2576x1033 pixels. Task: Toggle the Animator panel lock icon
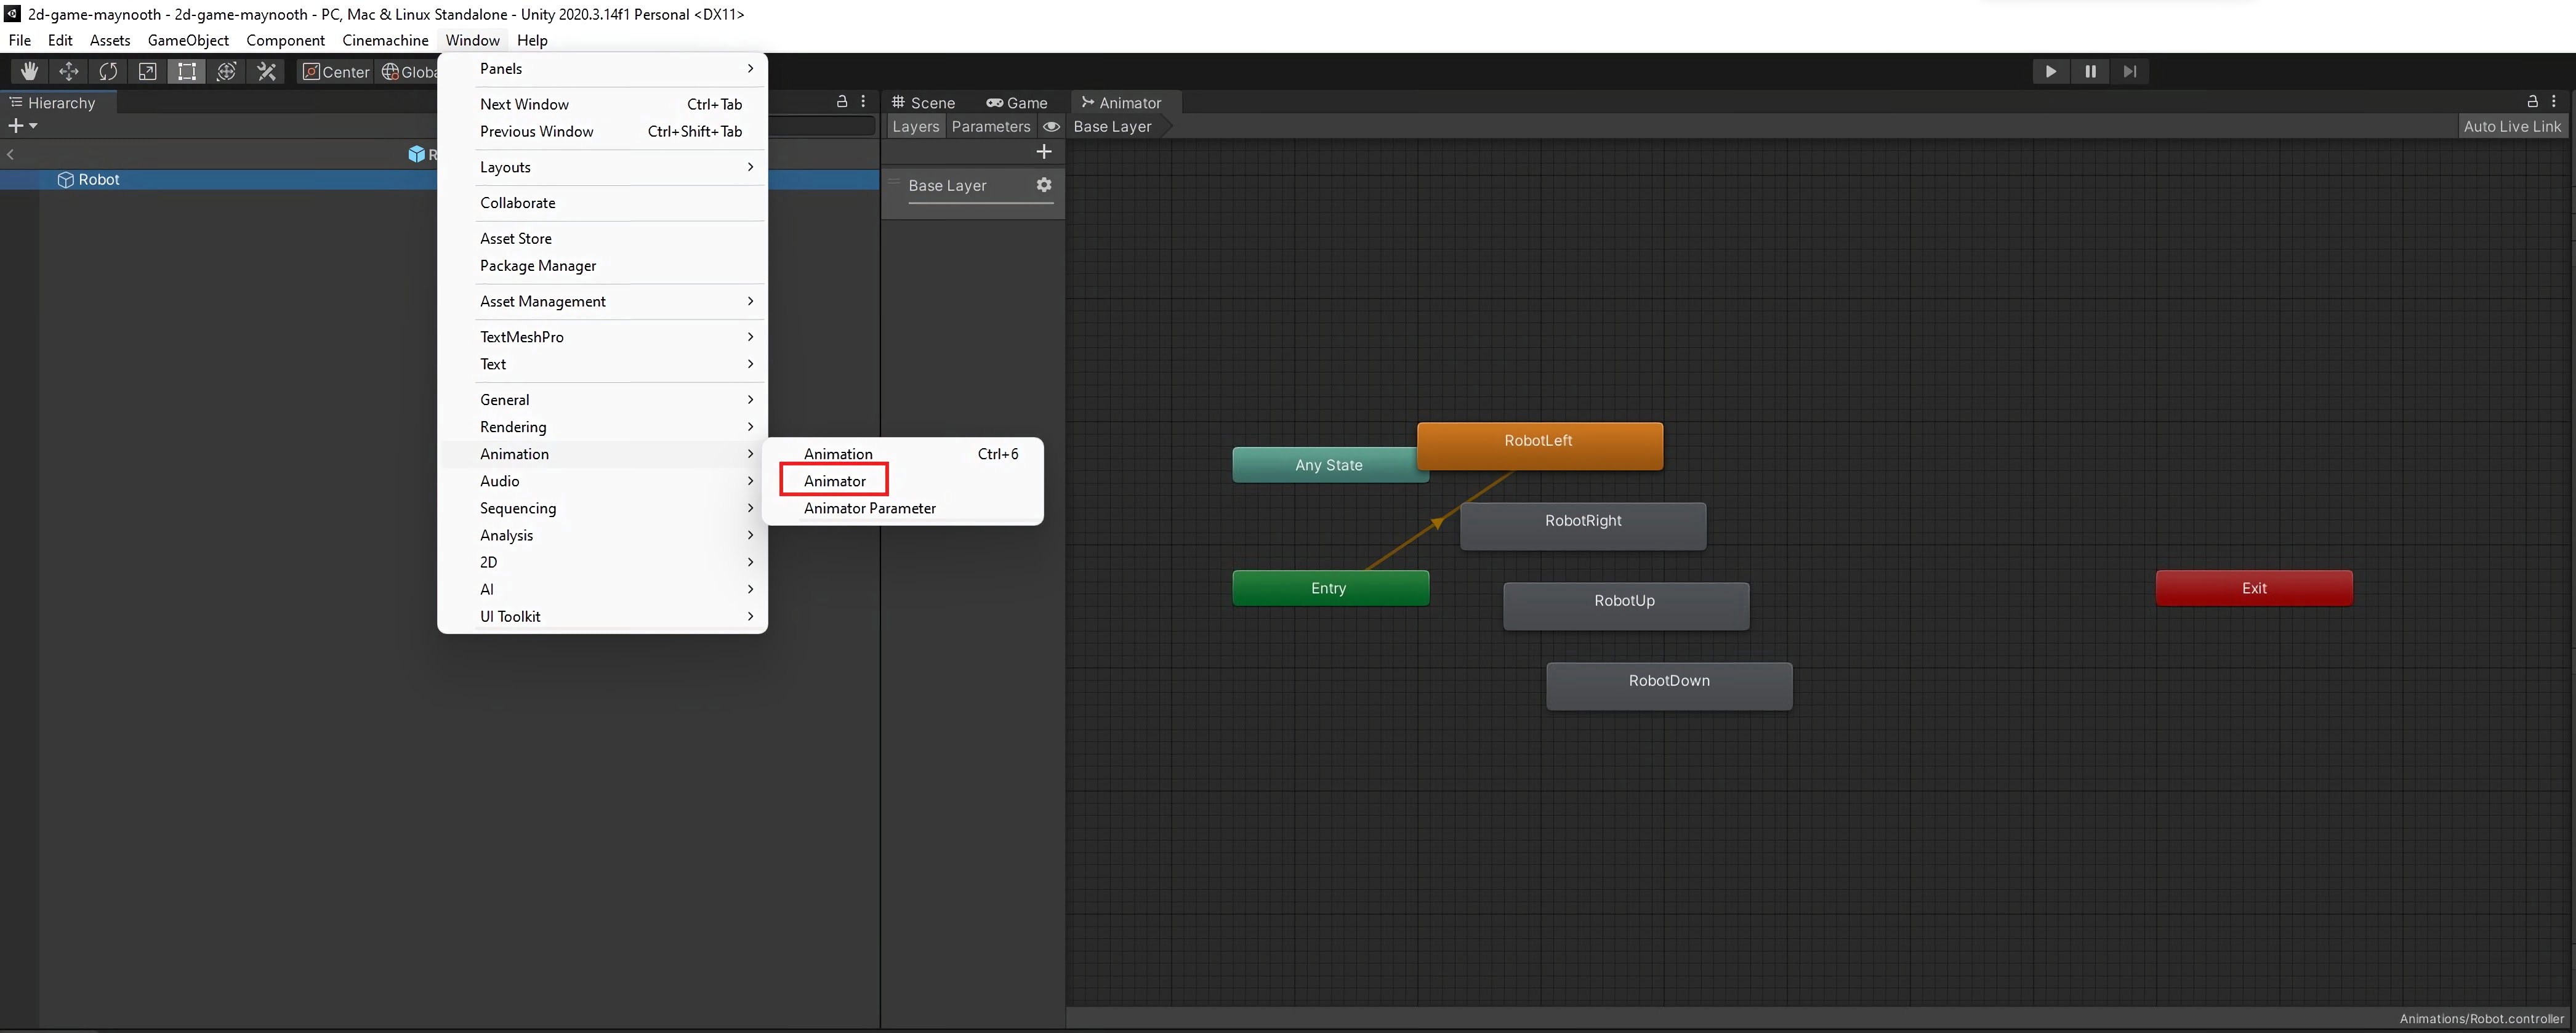[x=2533, y=102]
